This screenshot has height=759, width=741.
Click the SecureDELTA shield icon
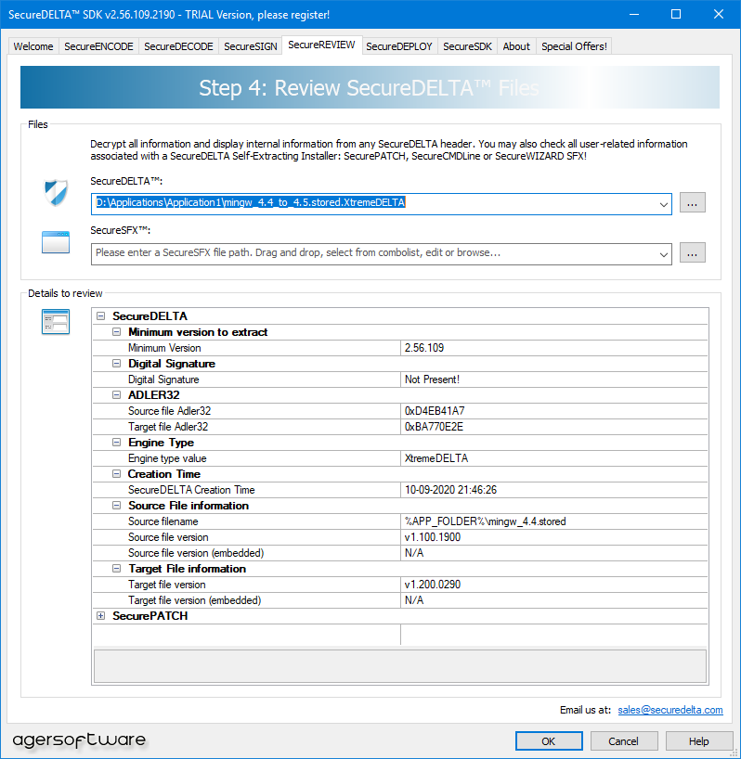56,193
